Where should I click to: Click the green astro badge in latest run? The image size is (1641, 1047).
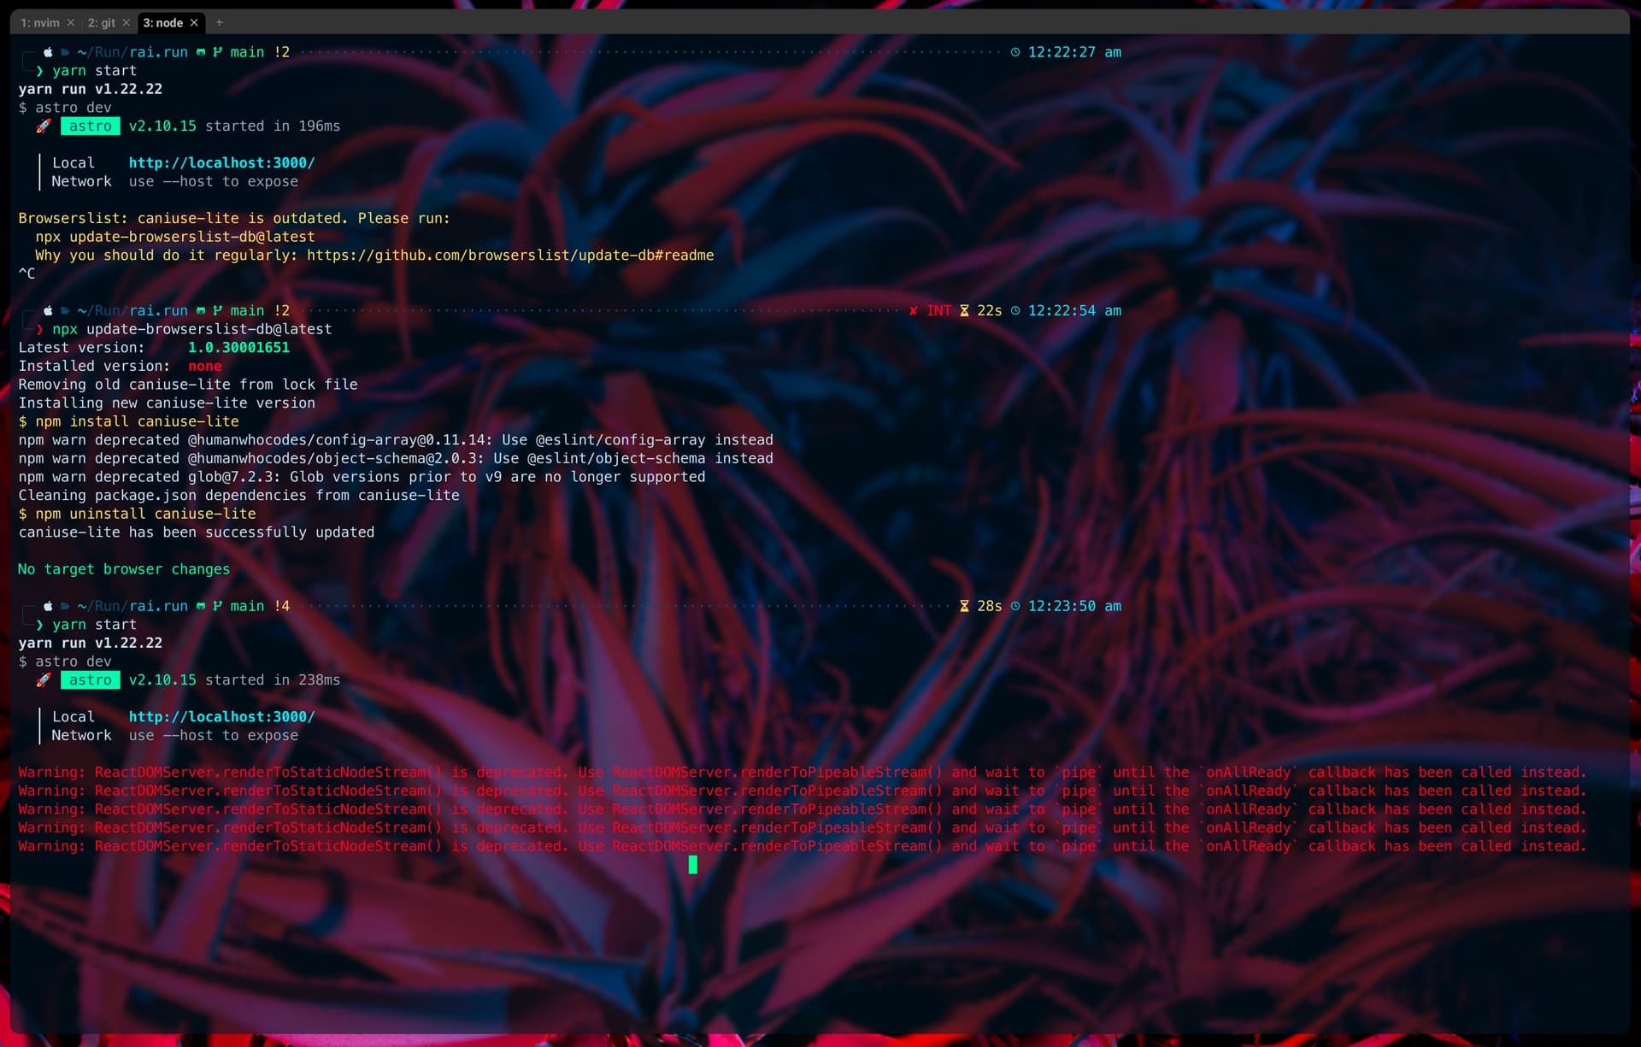[x=90, y=679]
